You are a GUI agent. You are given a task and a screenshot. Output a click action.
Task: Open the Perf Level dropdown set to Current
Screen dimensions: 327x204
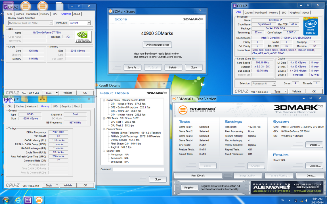pos(80,23)
